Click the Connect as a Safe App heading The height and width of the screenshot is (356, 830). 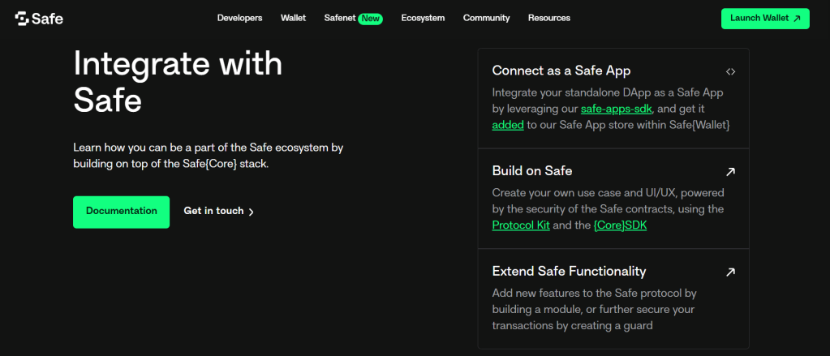click(x=561, y=71)
